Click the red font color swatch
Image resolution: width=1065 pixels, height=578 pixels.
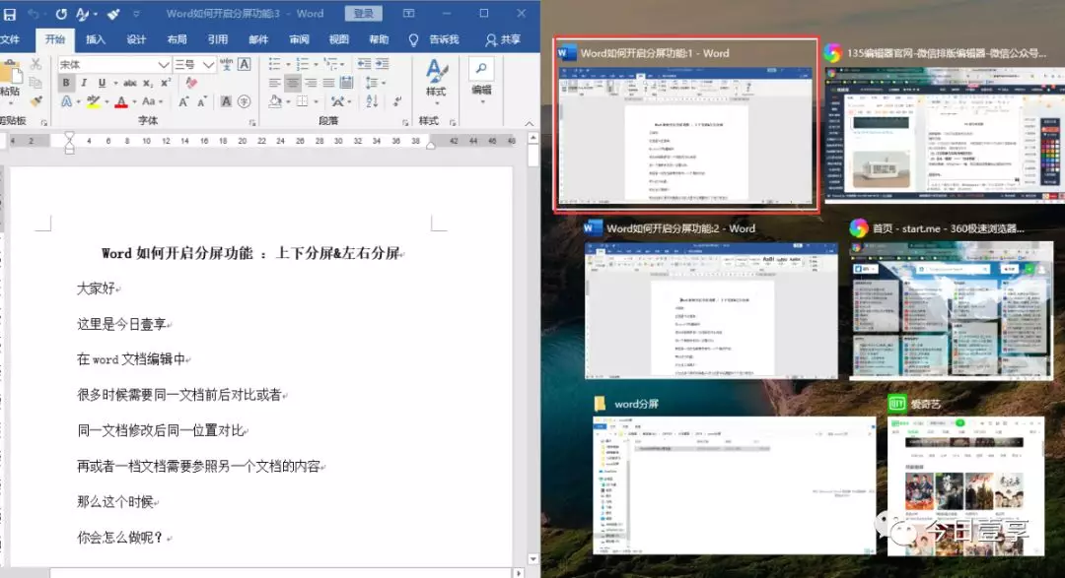click(121, 102)
